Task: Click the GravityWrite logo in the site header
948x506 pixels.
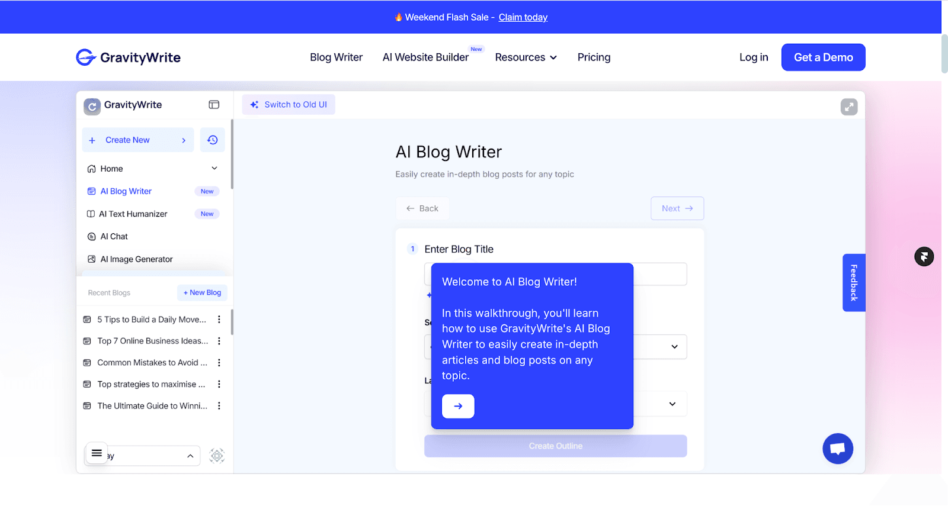Action: coord(129,57)
